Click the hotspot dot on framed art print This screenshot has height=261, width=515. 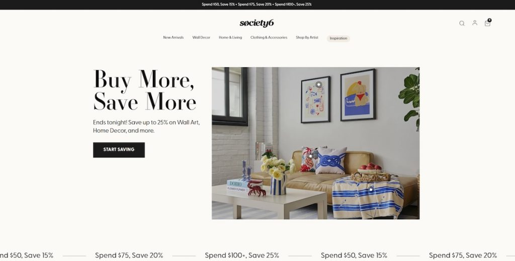pyautogui.click(x=318, y=84)
